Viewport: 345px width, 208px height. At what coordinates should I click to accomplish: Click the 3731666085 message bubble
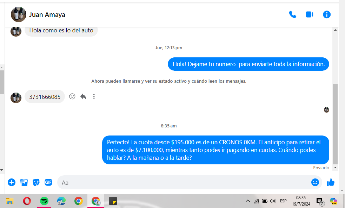[x=45, y=97]
